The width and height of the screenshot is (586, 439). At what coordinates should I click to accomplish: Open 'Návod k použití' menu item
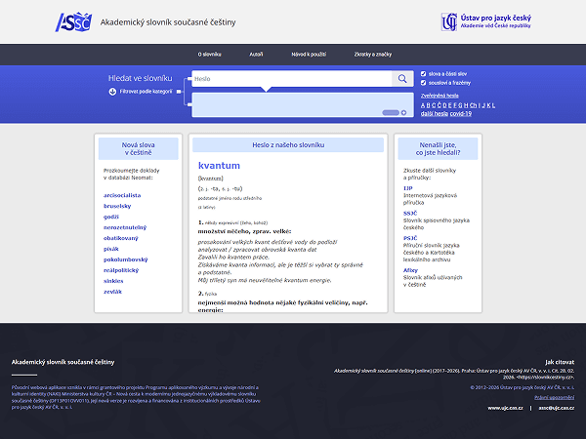click(x=309, y=55)
